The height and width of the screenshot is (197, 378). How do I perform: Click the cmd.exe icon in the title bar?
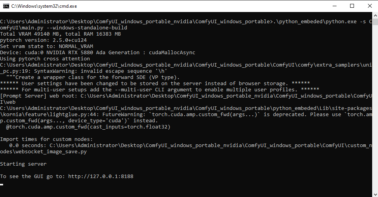[5, 6]
